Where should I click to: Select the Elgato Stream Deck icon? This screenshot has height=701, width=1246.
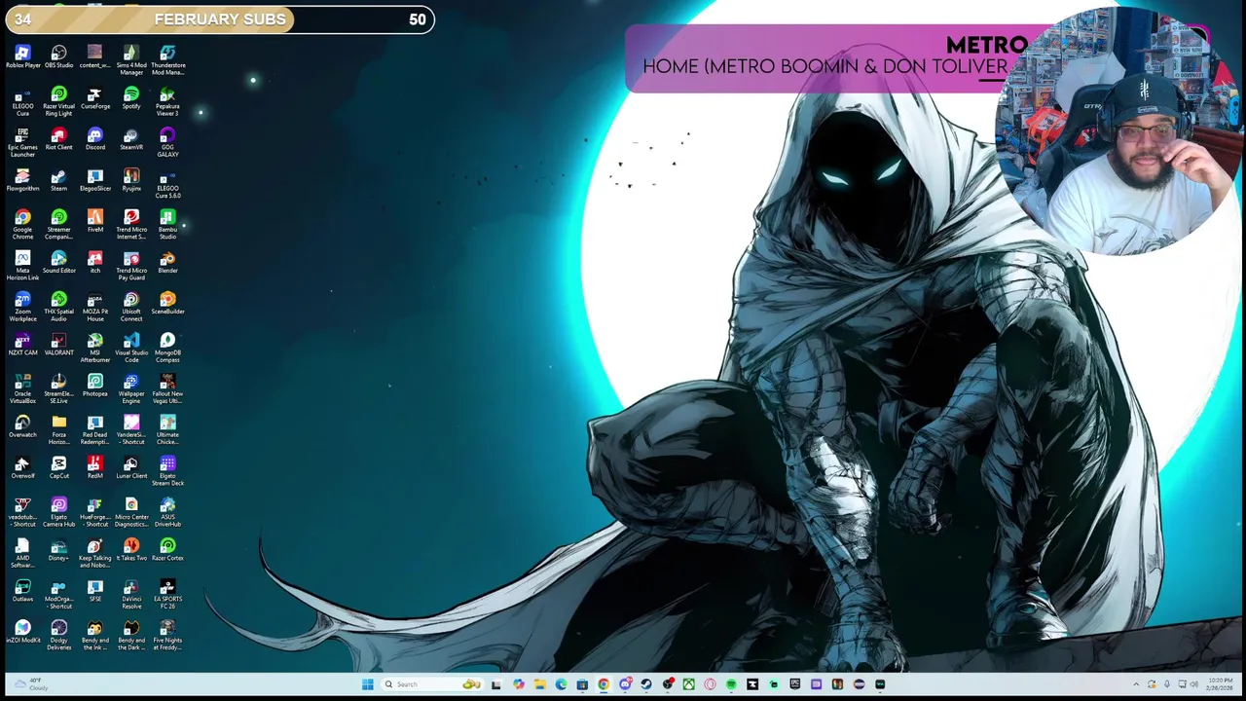tap(167, 471)
